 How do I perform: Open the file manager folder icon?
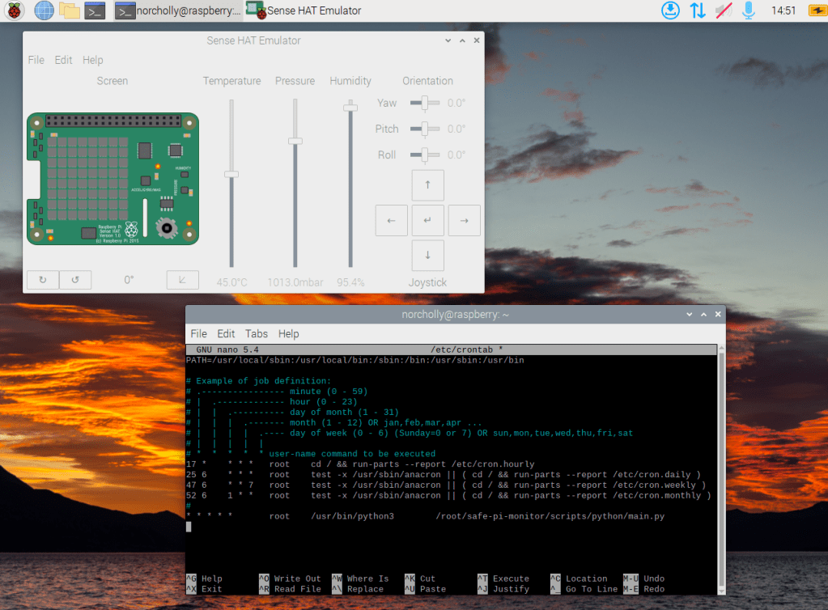coord(70,11)
